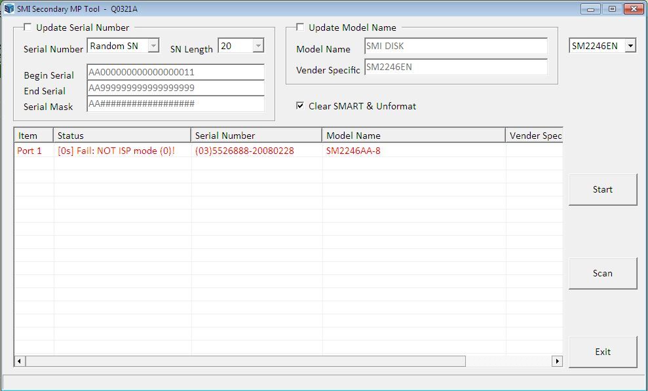Click the Vender Spec column header
The image size is (648, 391).
pyautogui.click(x=535, y=136)
